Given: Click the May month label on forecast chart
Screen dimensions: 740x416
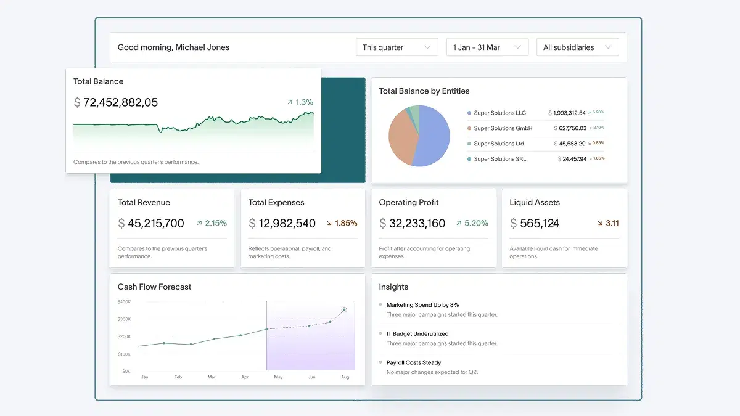Looking at the screenshot, I should [x=277, y=377].
